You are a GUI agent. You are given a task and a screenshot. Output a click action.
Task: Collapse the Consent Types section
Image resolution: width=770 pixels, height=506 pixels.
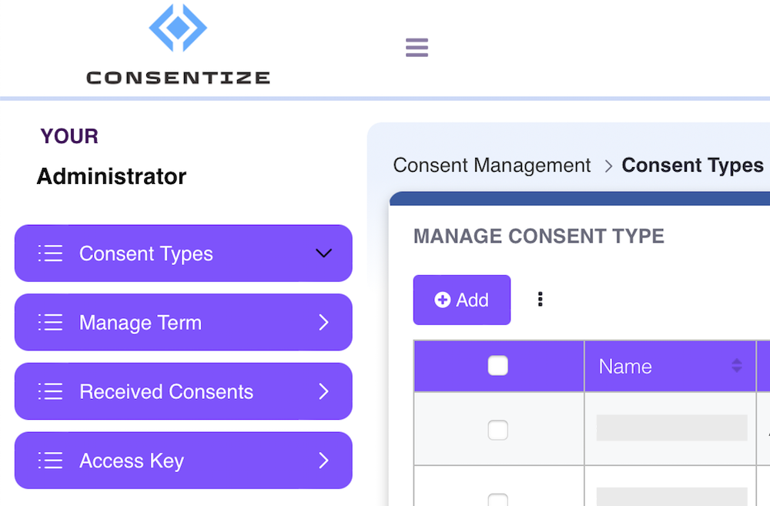pyautogui.click(x=323, y=253)
